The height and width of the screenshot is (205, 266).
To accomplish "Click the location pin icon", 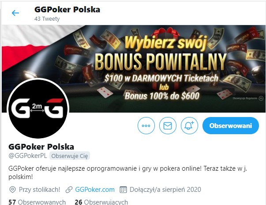I will coord(12,190).
